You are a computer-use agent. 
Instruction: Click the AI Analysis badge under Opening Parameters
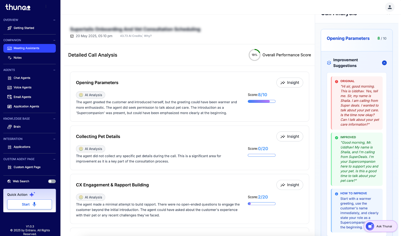90,95
